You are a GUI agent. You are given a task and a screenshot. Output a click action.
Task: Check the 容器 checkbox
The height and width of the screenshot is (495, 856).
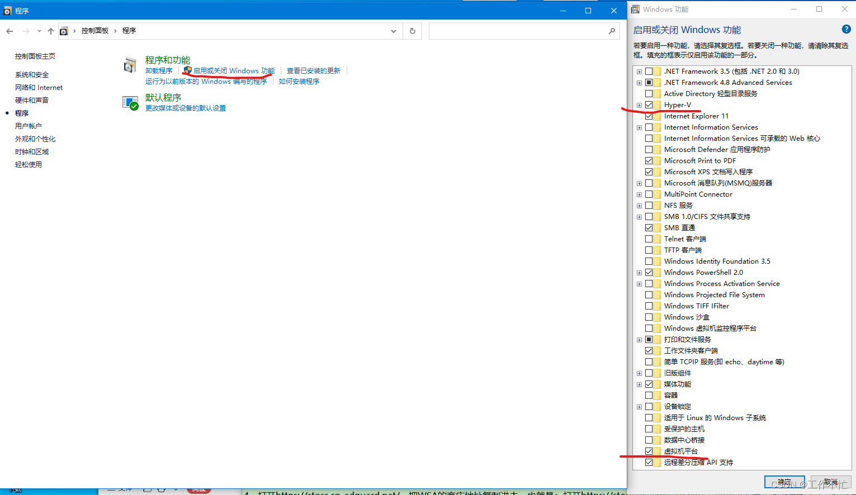pyautogui.click(x=649, y=396)
